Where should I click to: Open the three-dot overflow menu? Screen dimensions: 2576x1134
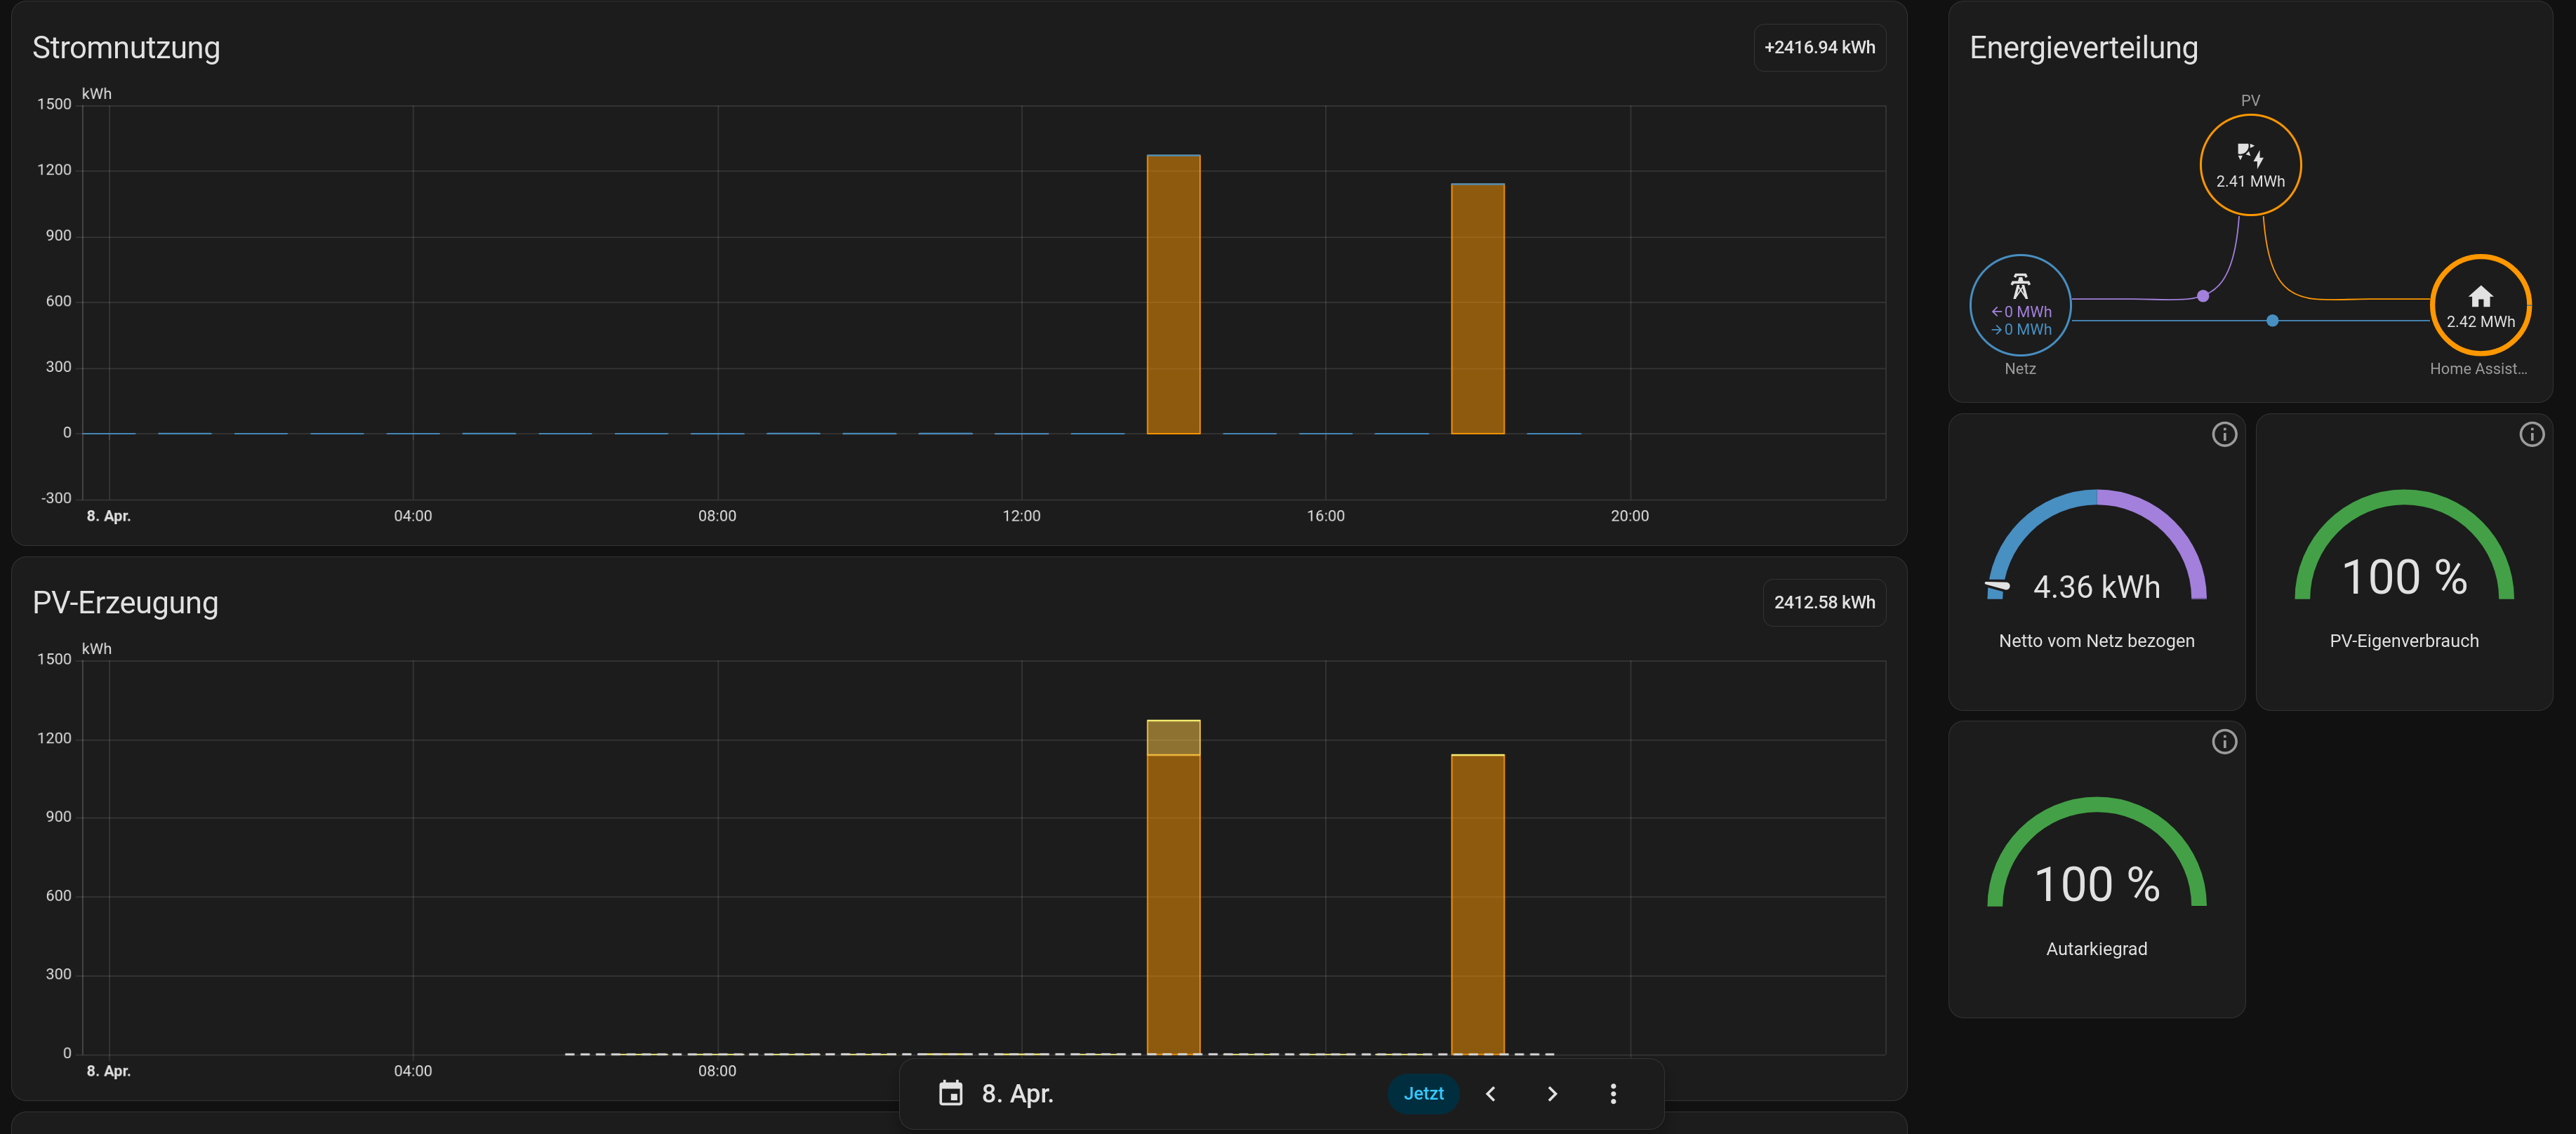(1612, 1093)
